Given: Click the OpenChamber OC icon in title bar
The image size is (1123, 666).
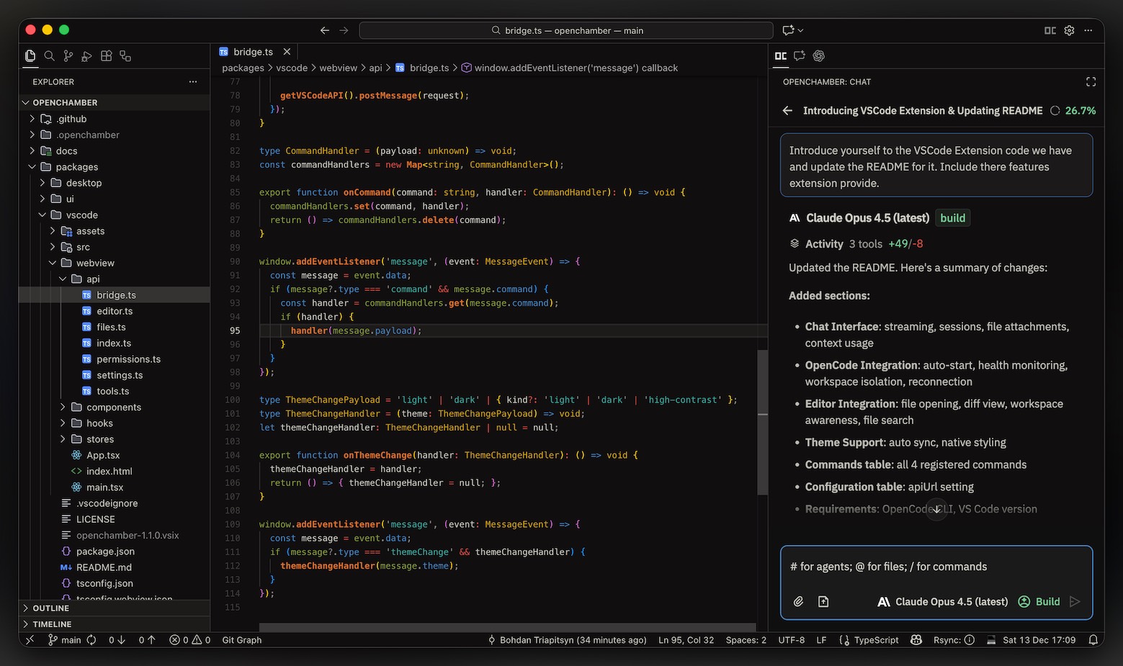Looking at the screenshot, I should coord(1050,30).
